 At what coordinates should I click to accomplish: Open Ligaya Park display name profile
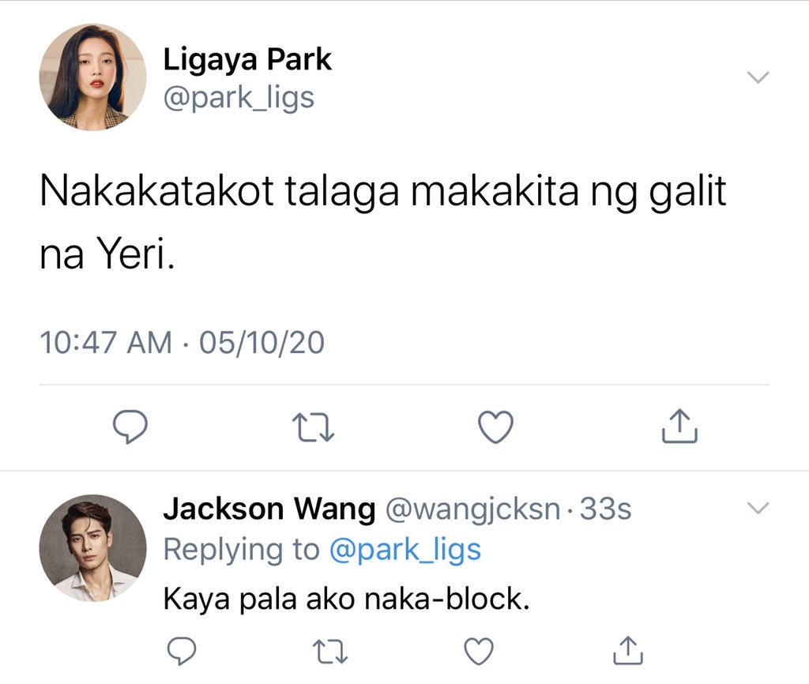click(x=247, y=60)
